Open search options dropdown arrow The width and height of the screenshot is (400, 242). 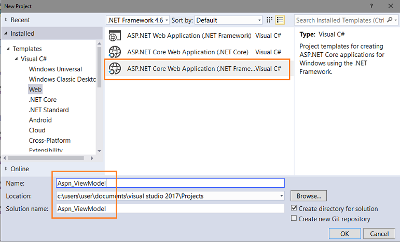(x=396, y=20)
